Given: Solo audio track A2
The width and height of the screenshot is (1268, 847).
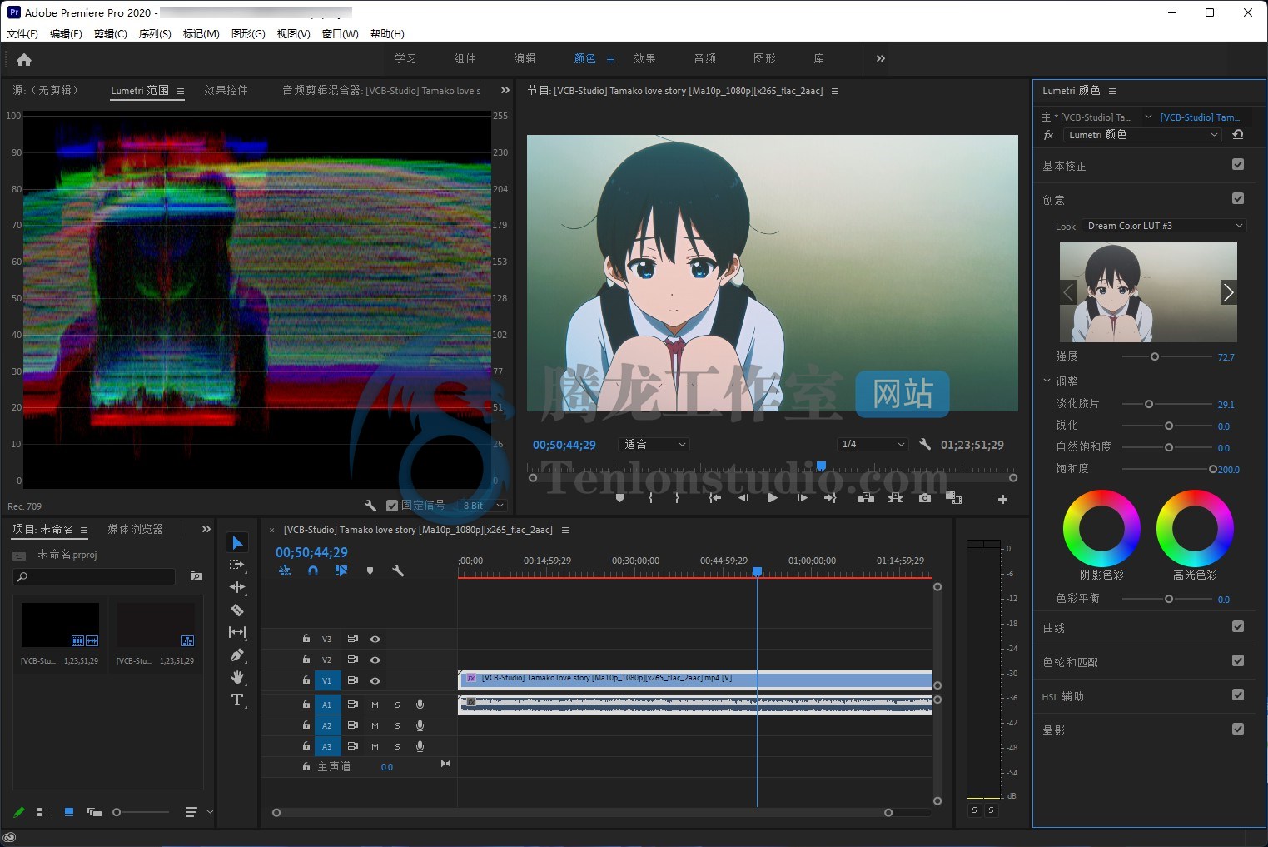Looking at the screenshot, I should click(397, 725).
